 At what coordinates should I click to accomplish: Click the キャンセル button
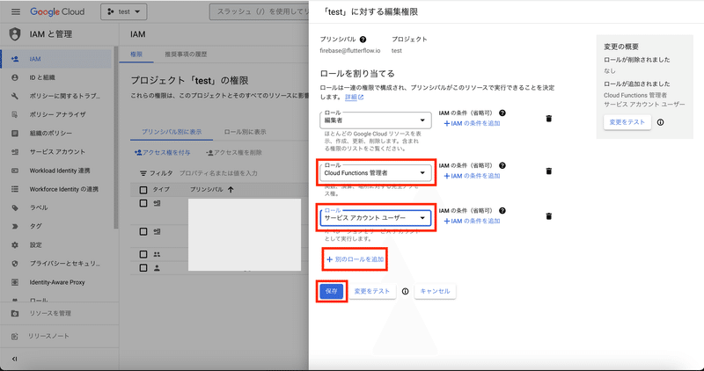click(x=435, y=291)
